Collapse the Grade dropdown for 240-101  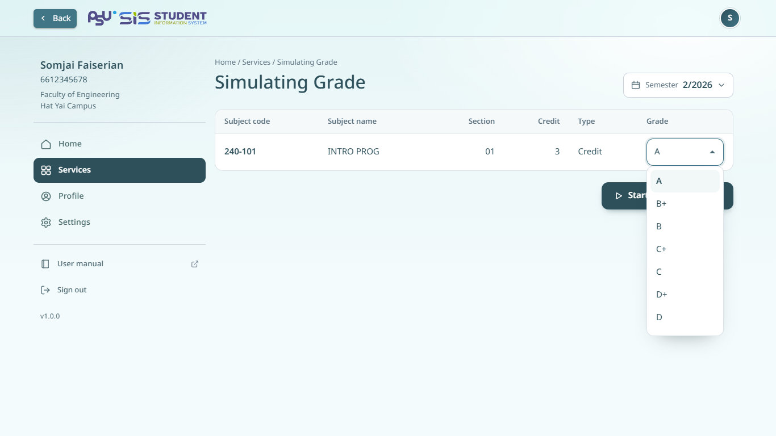coord(685,152)
